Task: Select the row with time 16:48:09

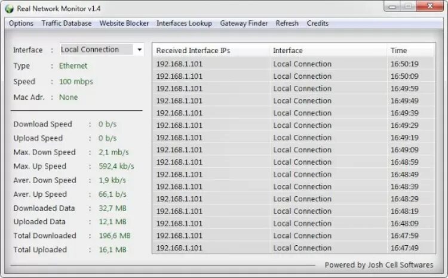Action: point(294,224)
